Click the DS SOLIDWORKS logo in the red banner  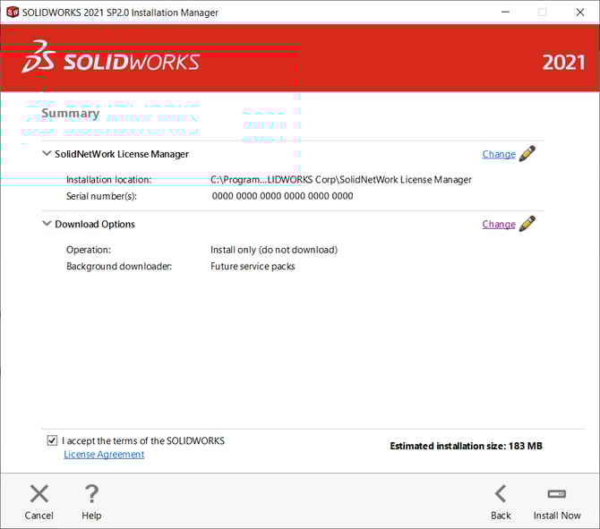coord(110,59)
